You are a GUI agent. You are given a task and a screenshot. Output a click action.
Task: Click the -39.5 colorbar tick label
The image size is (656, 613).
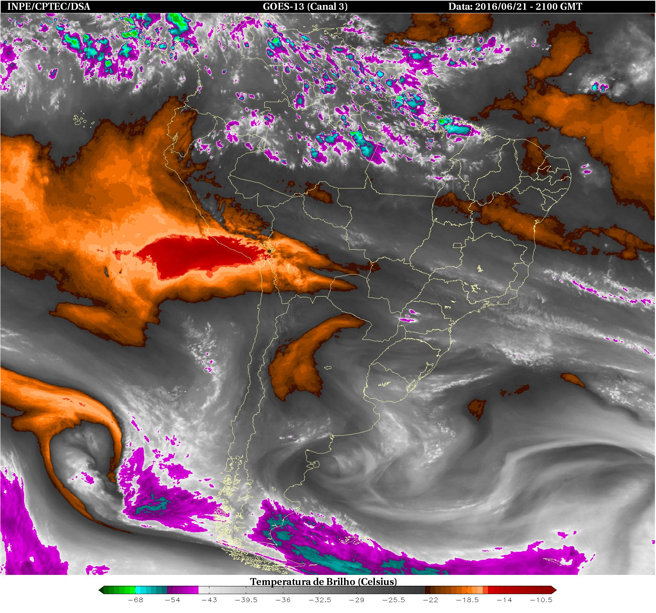[x=246, y=600]
